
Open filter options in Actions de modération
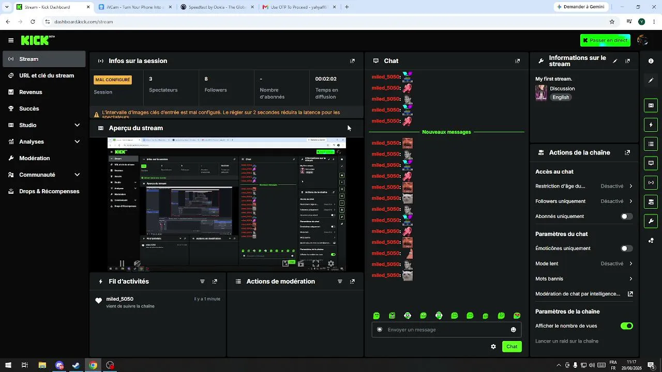click(x=340, y=282)
